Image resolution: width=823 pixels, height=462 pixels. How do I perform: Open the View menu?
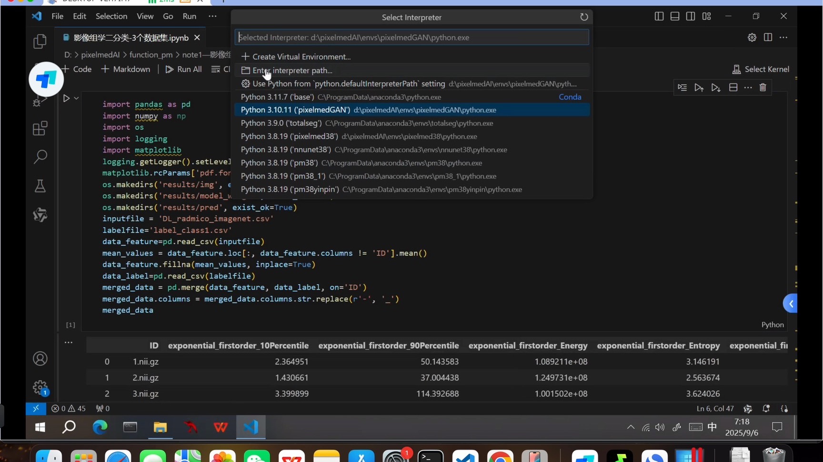pos(145,16)
